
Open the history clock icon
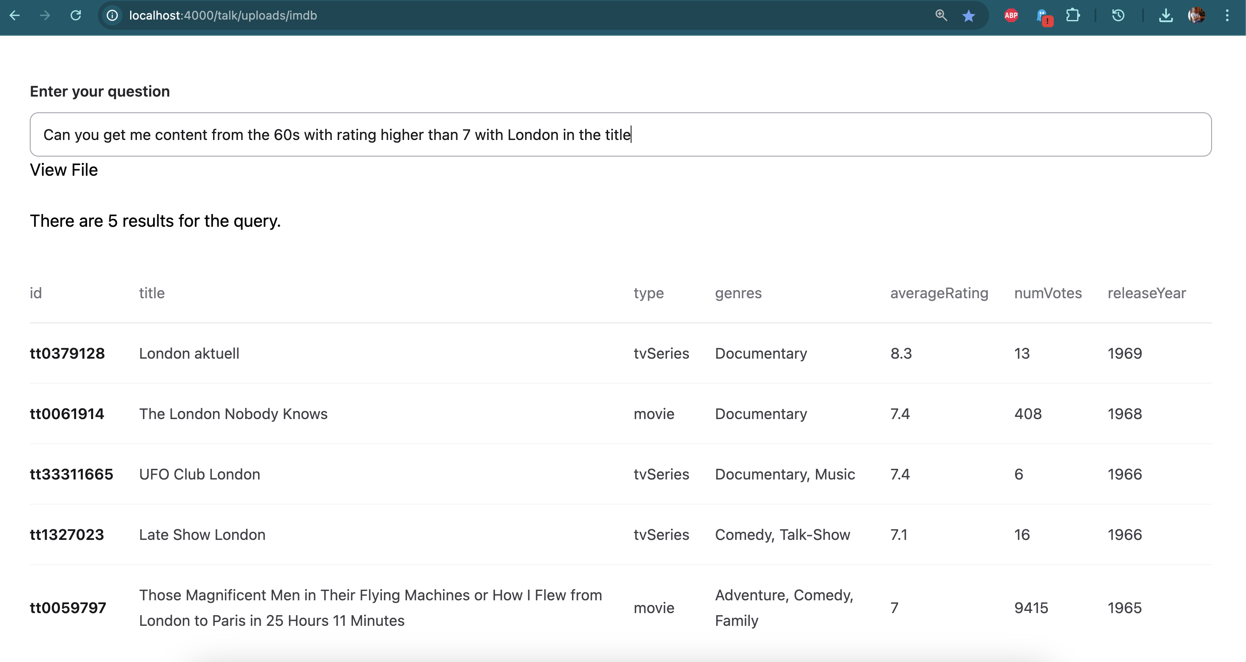[1118, 15]
